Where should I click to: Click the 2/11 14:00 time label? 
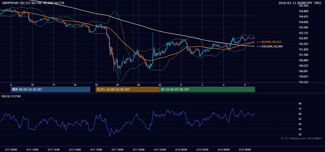click(75, 149)
